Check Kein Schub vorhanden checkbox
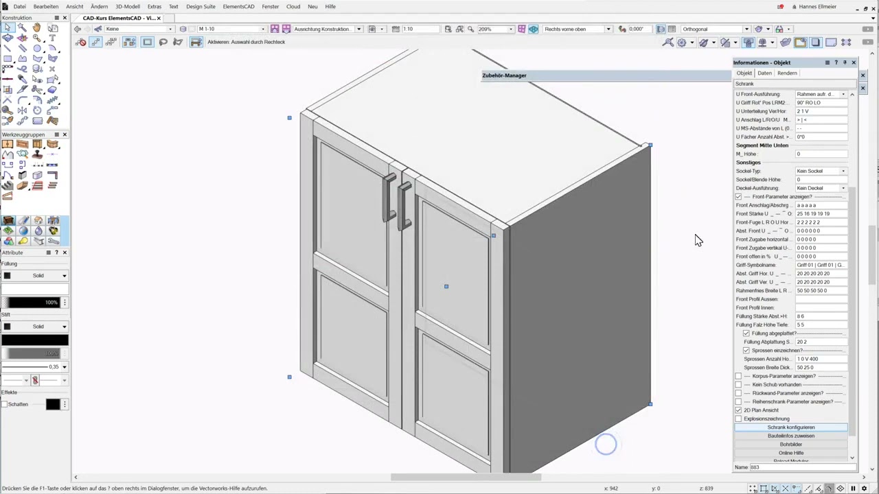Image resolution: width=879 pixels, height=494 pixels. coord(738,384)
